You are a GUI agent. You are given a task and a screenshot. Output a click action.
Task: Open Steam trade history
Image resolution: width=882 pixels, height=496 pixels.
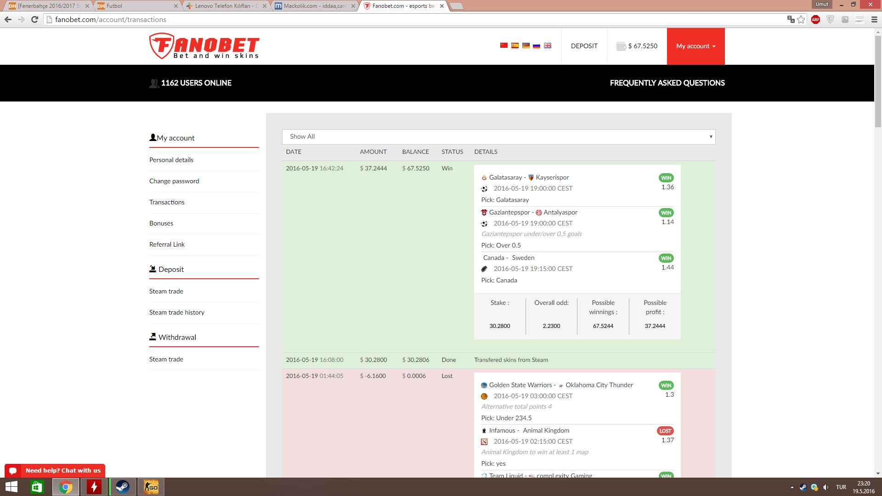[176, 312]
